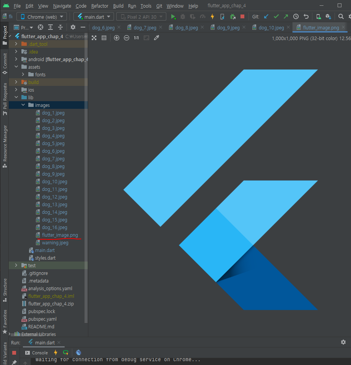Toggle the Structure tool window sidebar button
The height and width of the screenshot is (365, 351).
click(x=5, y=290)
